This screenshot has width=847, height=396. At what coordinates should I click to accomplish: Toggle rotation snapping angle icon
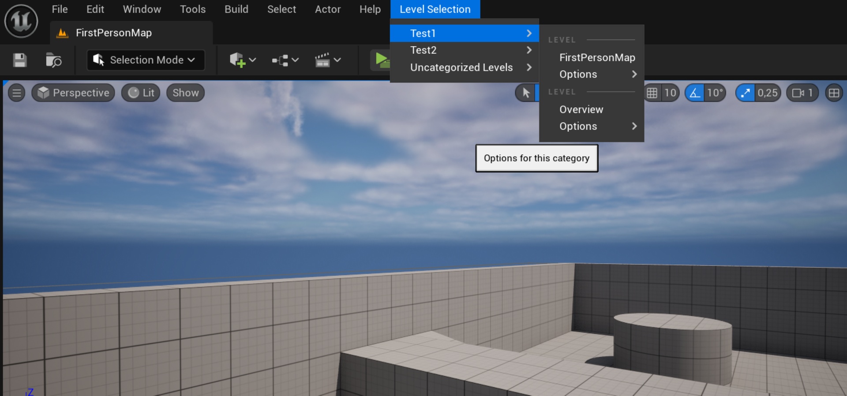[x=695, y=93]
